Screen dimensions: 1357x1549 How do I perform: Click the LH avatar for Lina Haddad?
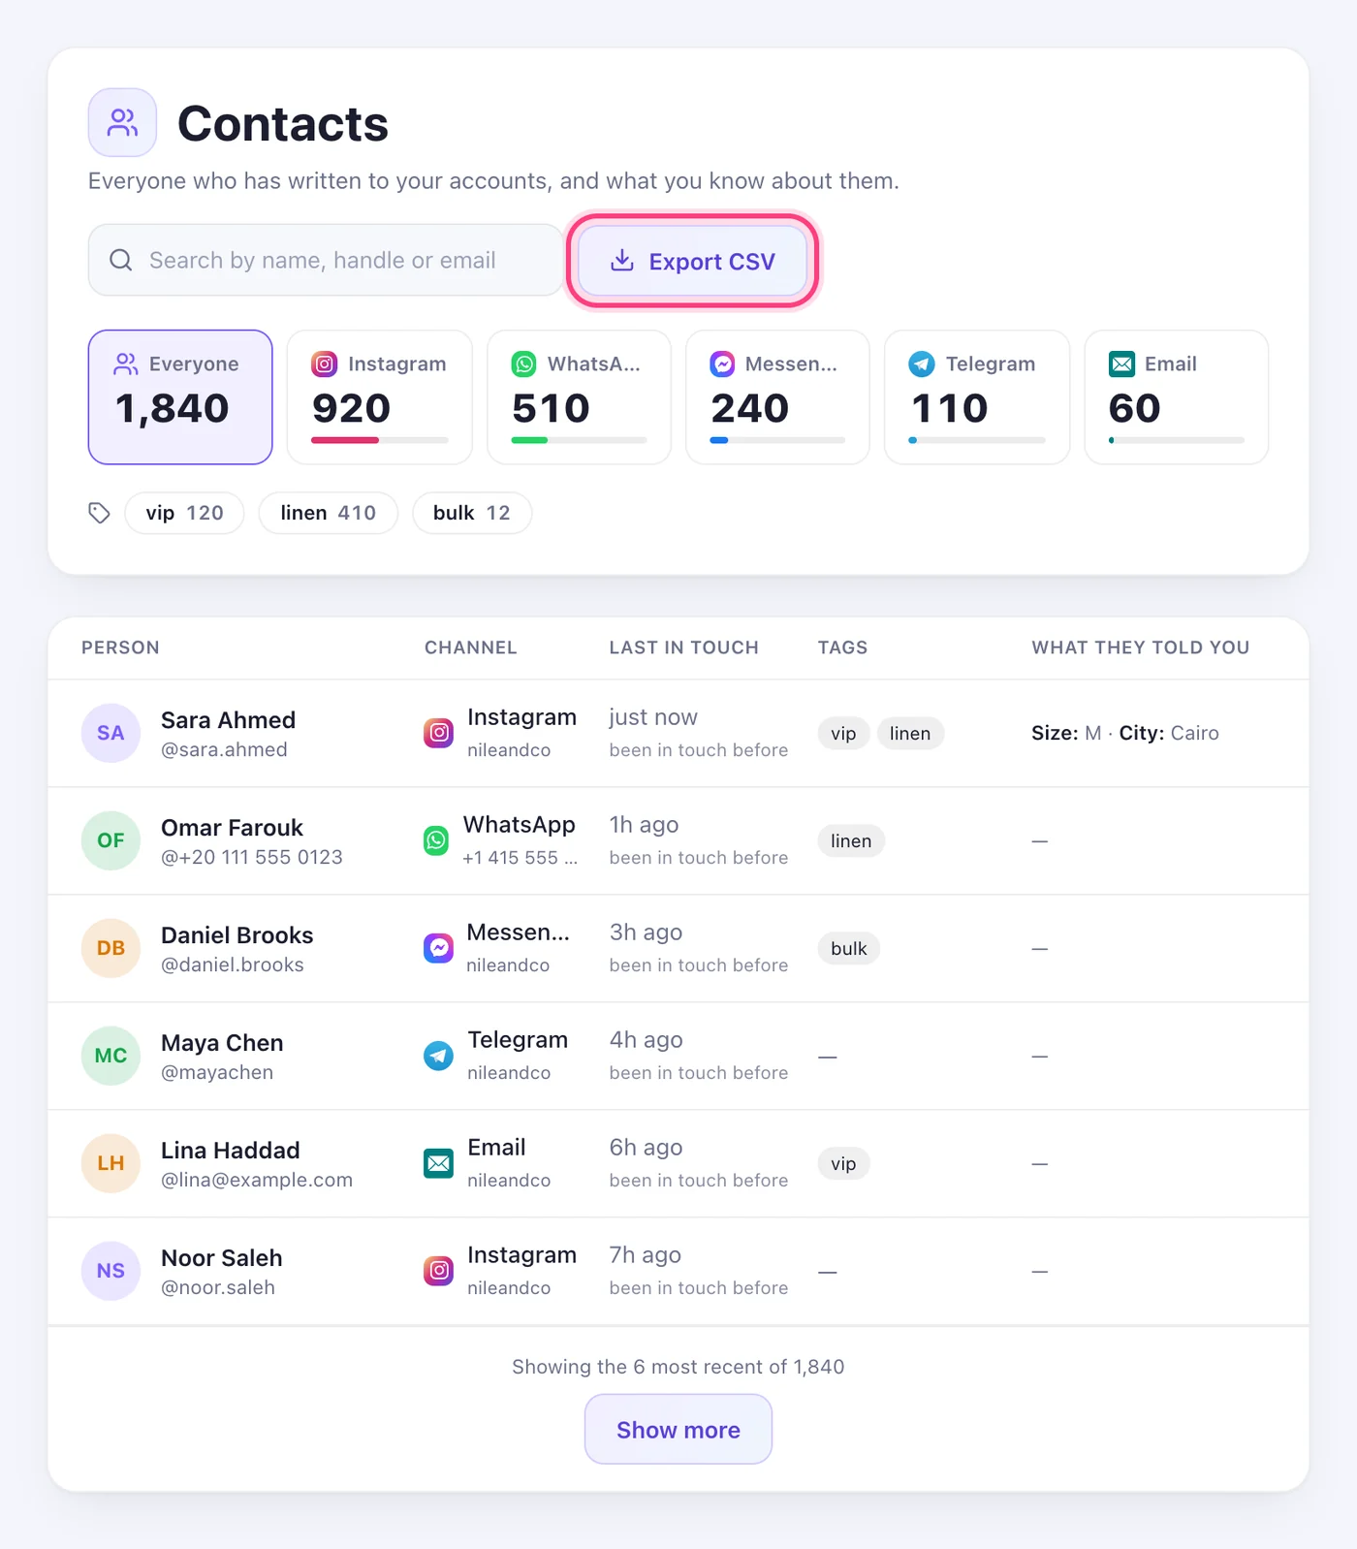(x=110, y=1163)
